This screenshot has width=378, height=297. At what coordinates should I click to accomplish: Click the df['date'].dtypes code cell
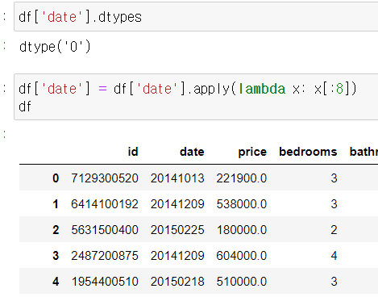pyautogui.click(x=196, y=17)
